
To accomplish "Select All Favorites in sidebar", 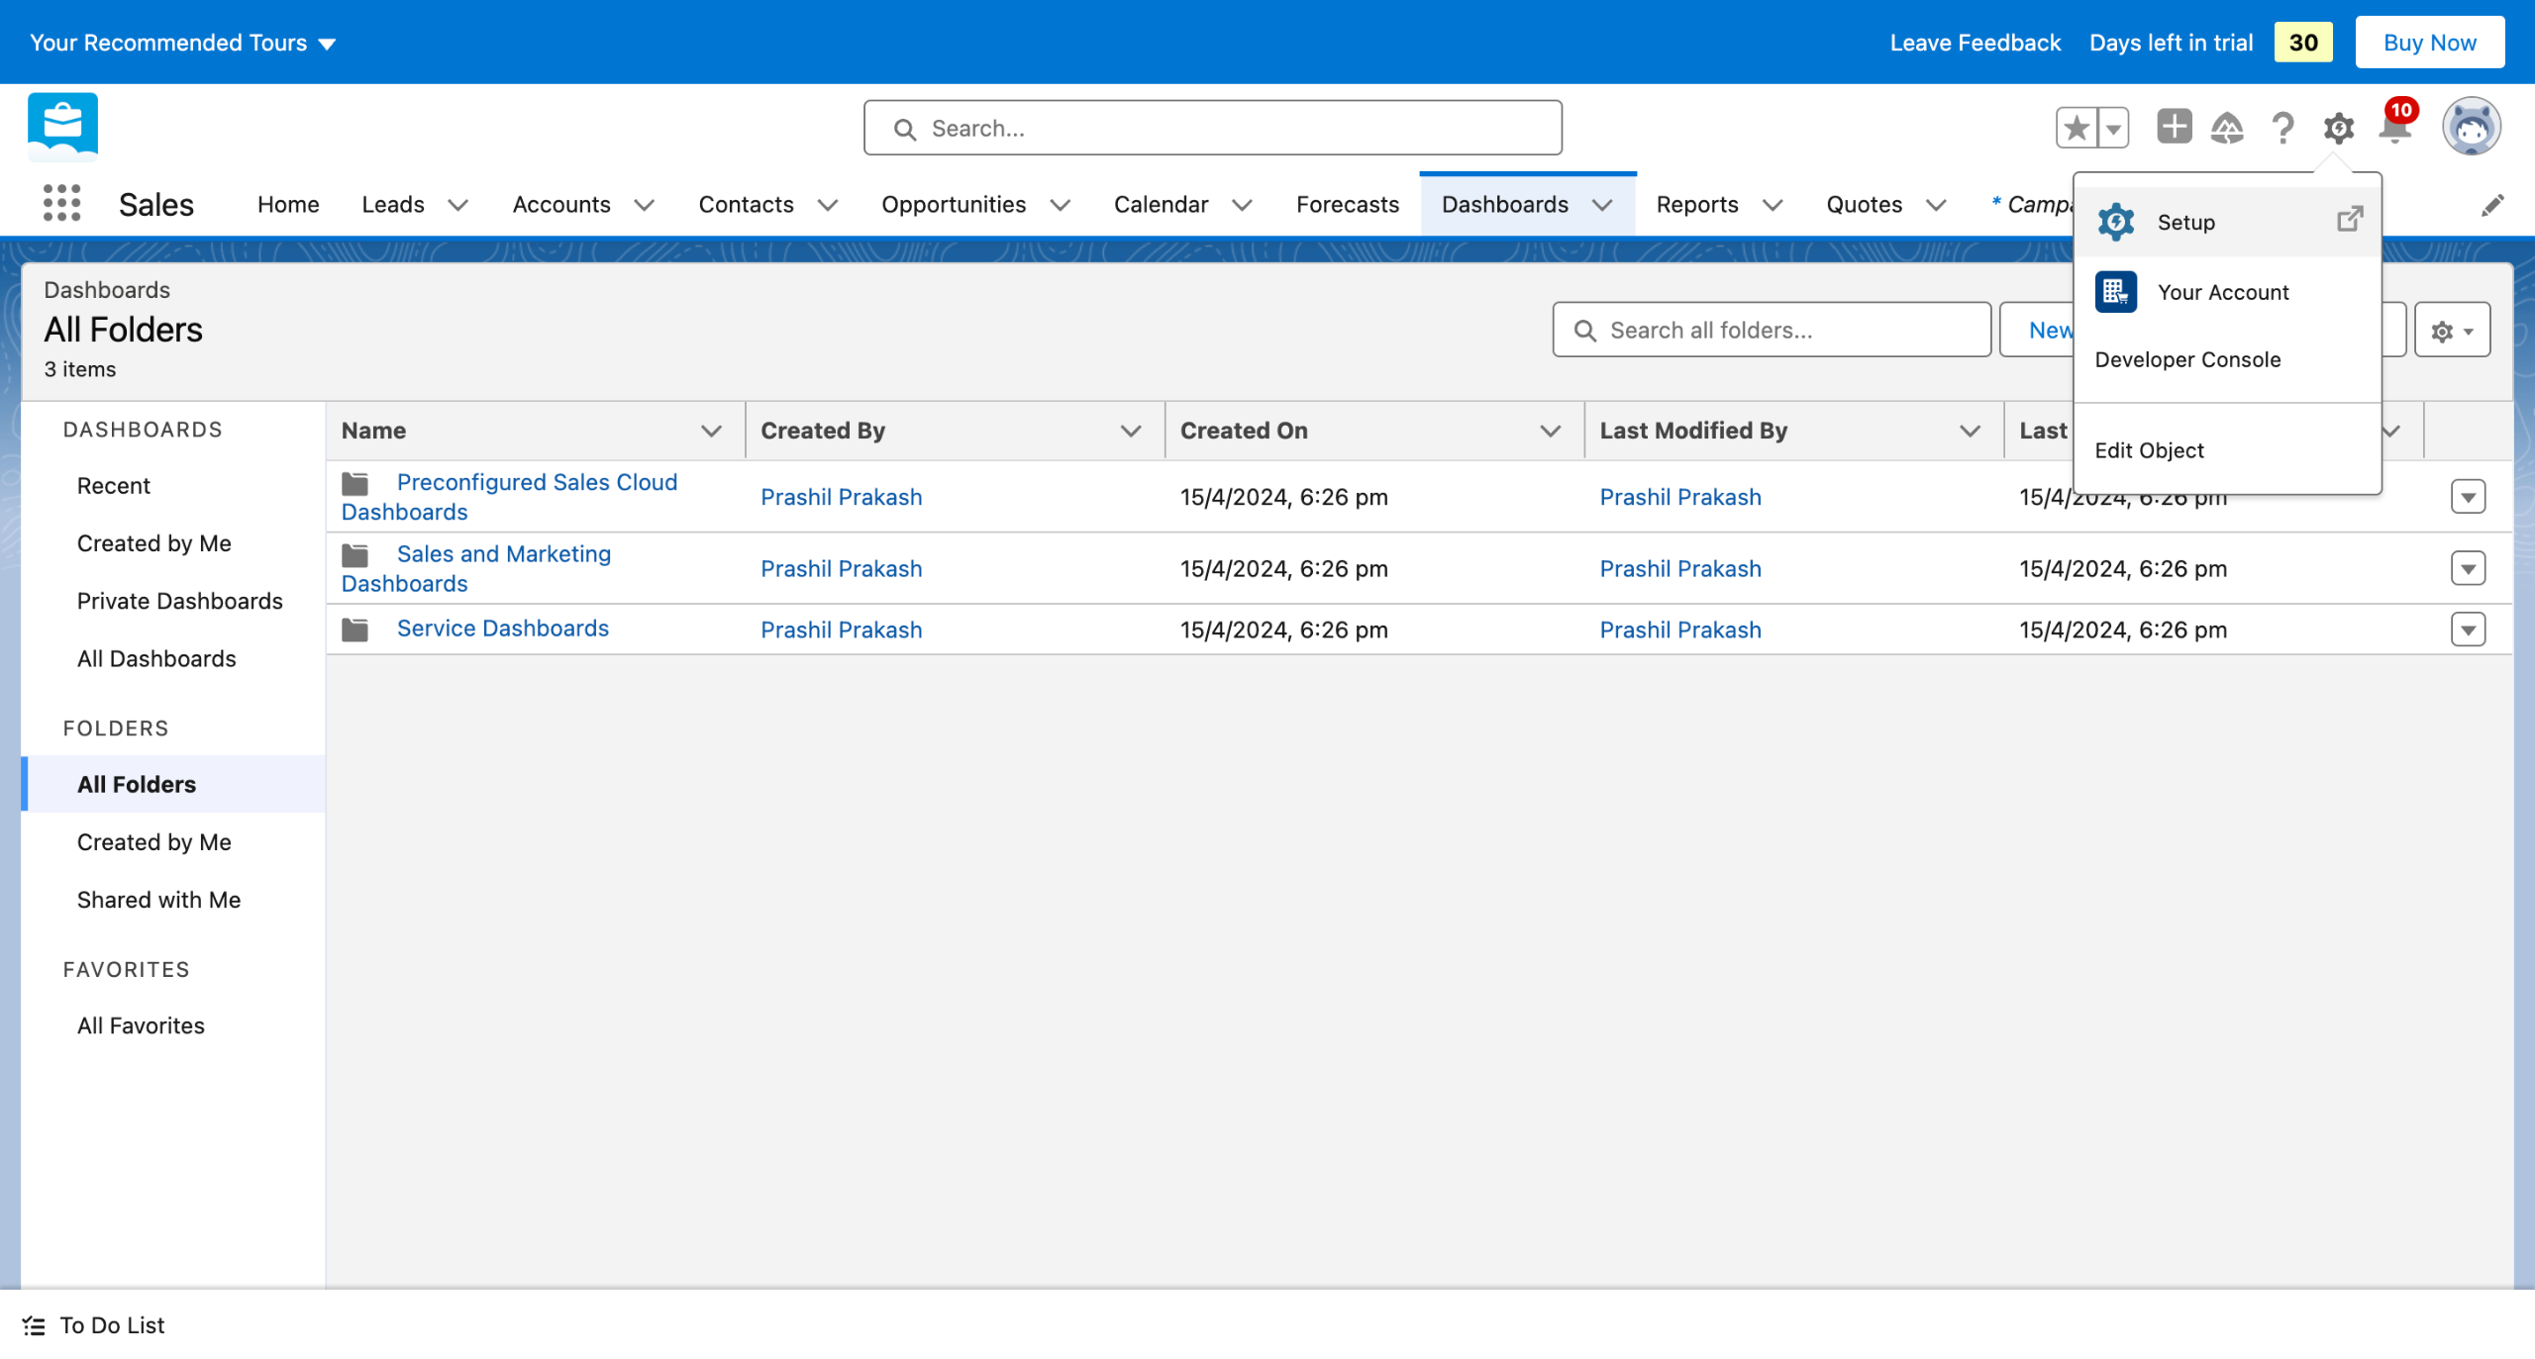I will point(141,1025).
